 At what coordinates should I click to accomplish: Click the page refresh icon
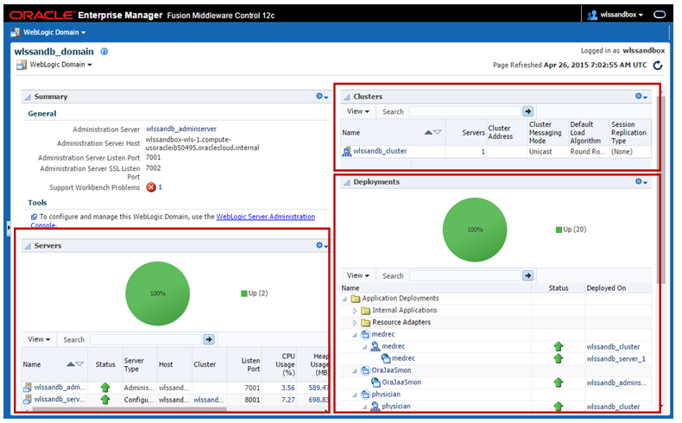[x=659, y=65]
